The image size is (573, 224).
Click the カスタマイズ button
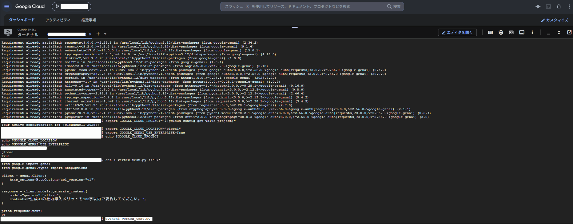coord(554,20)
